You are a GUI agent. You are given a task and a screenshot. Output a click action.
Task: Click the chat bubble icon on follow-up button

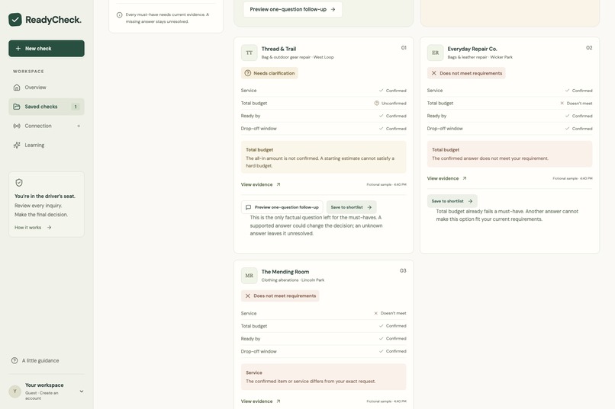(248, 207)
